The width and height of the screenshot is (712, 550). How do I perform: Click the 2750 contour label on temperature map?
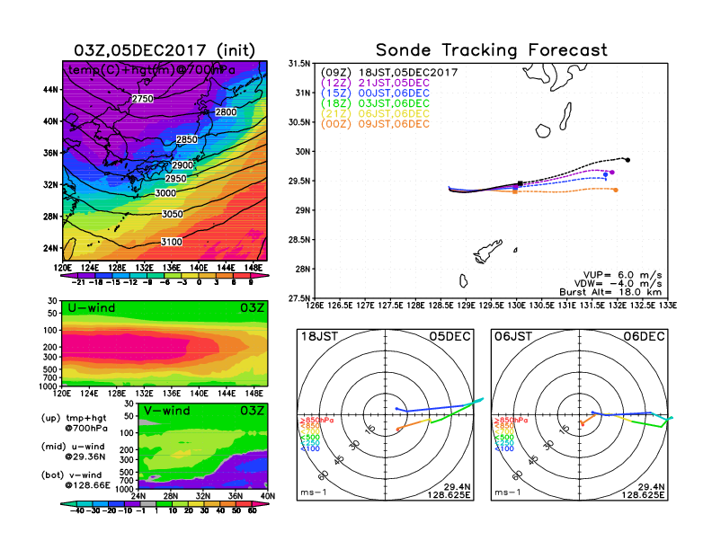pyautogui.click(x=142, y=98)
